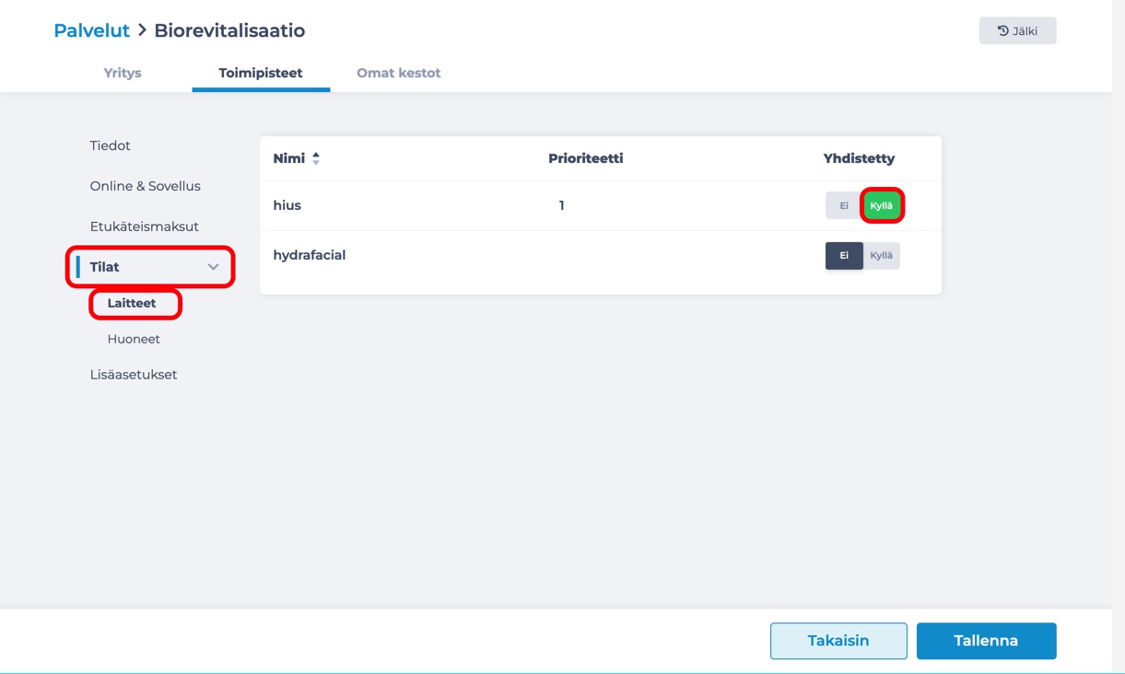Set hius Yhdistetty to Ei

[x=843, y=205]
